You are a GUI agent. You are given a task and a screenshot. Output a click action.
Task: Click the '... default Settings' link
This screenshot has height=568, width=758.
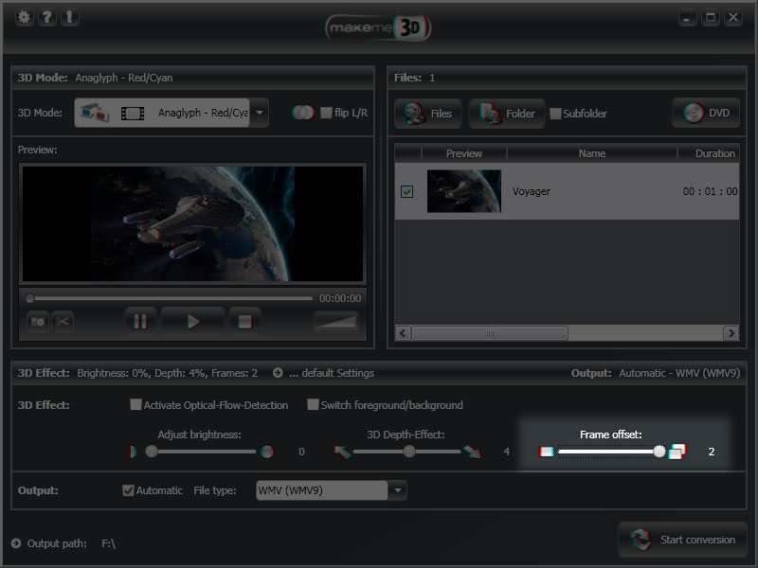click(332, 373)
